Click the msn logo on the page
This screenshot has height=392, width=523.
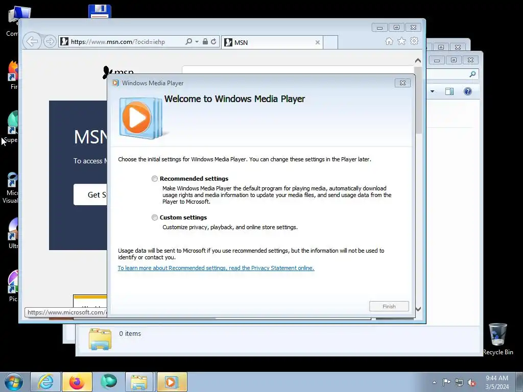(x=118, y=72)
